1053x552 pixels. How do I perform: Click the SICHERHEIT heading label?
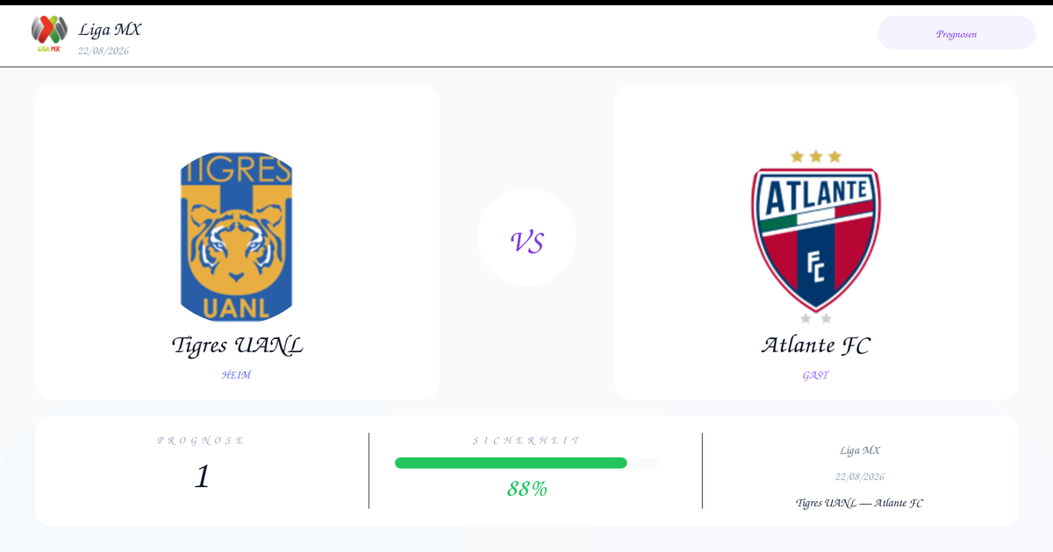click(526, 440)
